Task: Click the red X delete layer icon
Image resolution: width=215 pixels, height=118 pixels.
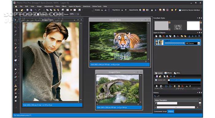Action: pyautogui.click(x=164, y=36)
